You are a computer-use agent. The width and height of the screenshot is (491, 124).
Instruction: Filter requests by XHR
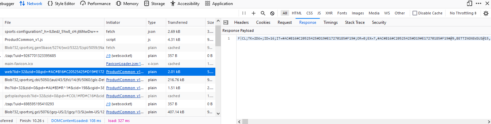pos(329,13)
